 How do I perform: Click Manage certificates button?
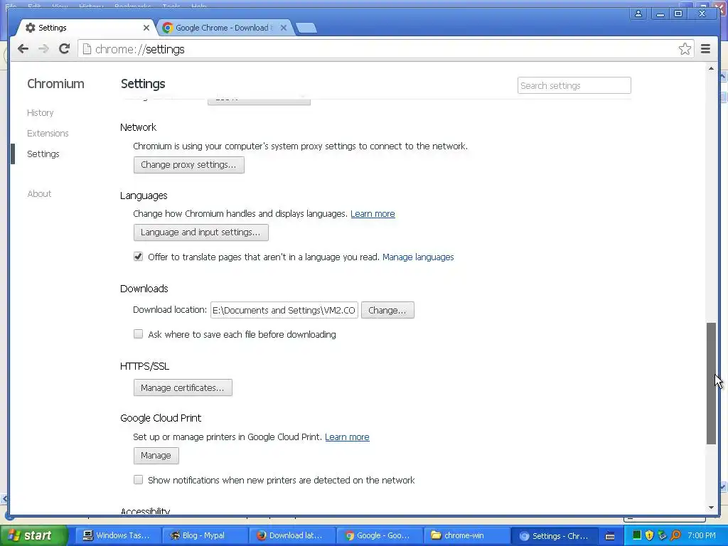click(183, 387)
